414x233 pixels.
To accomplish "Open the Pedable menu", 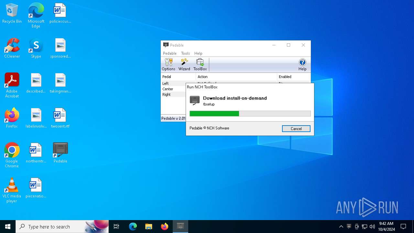I will [x=170, y=53].
